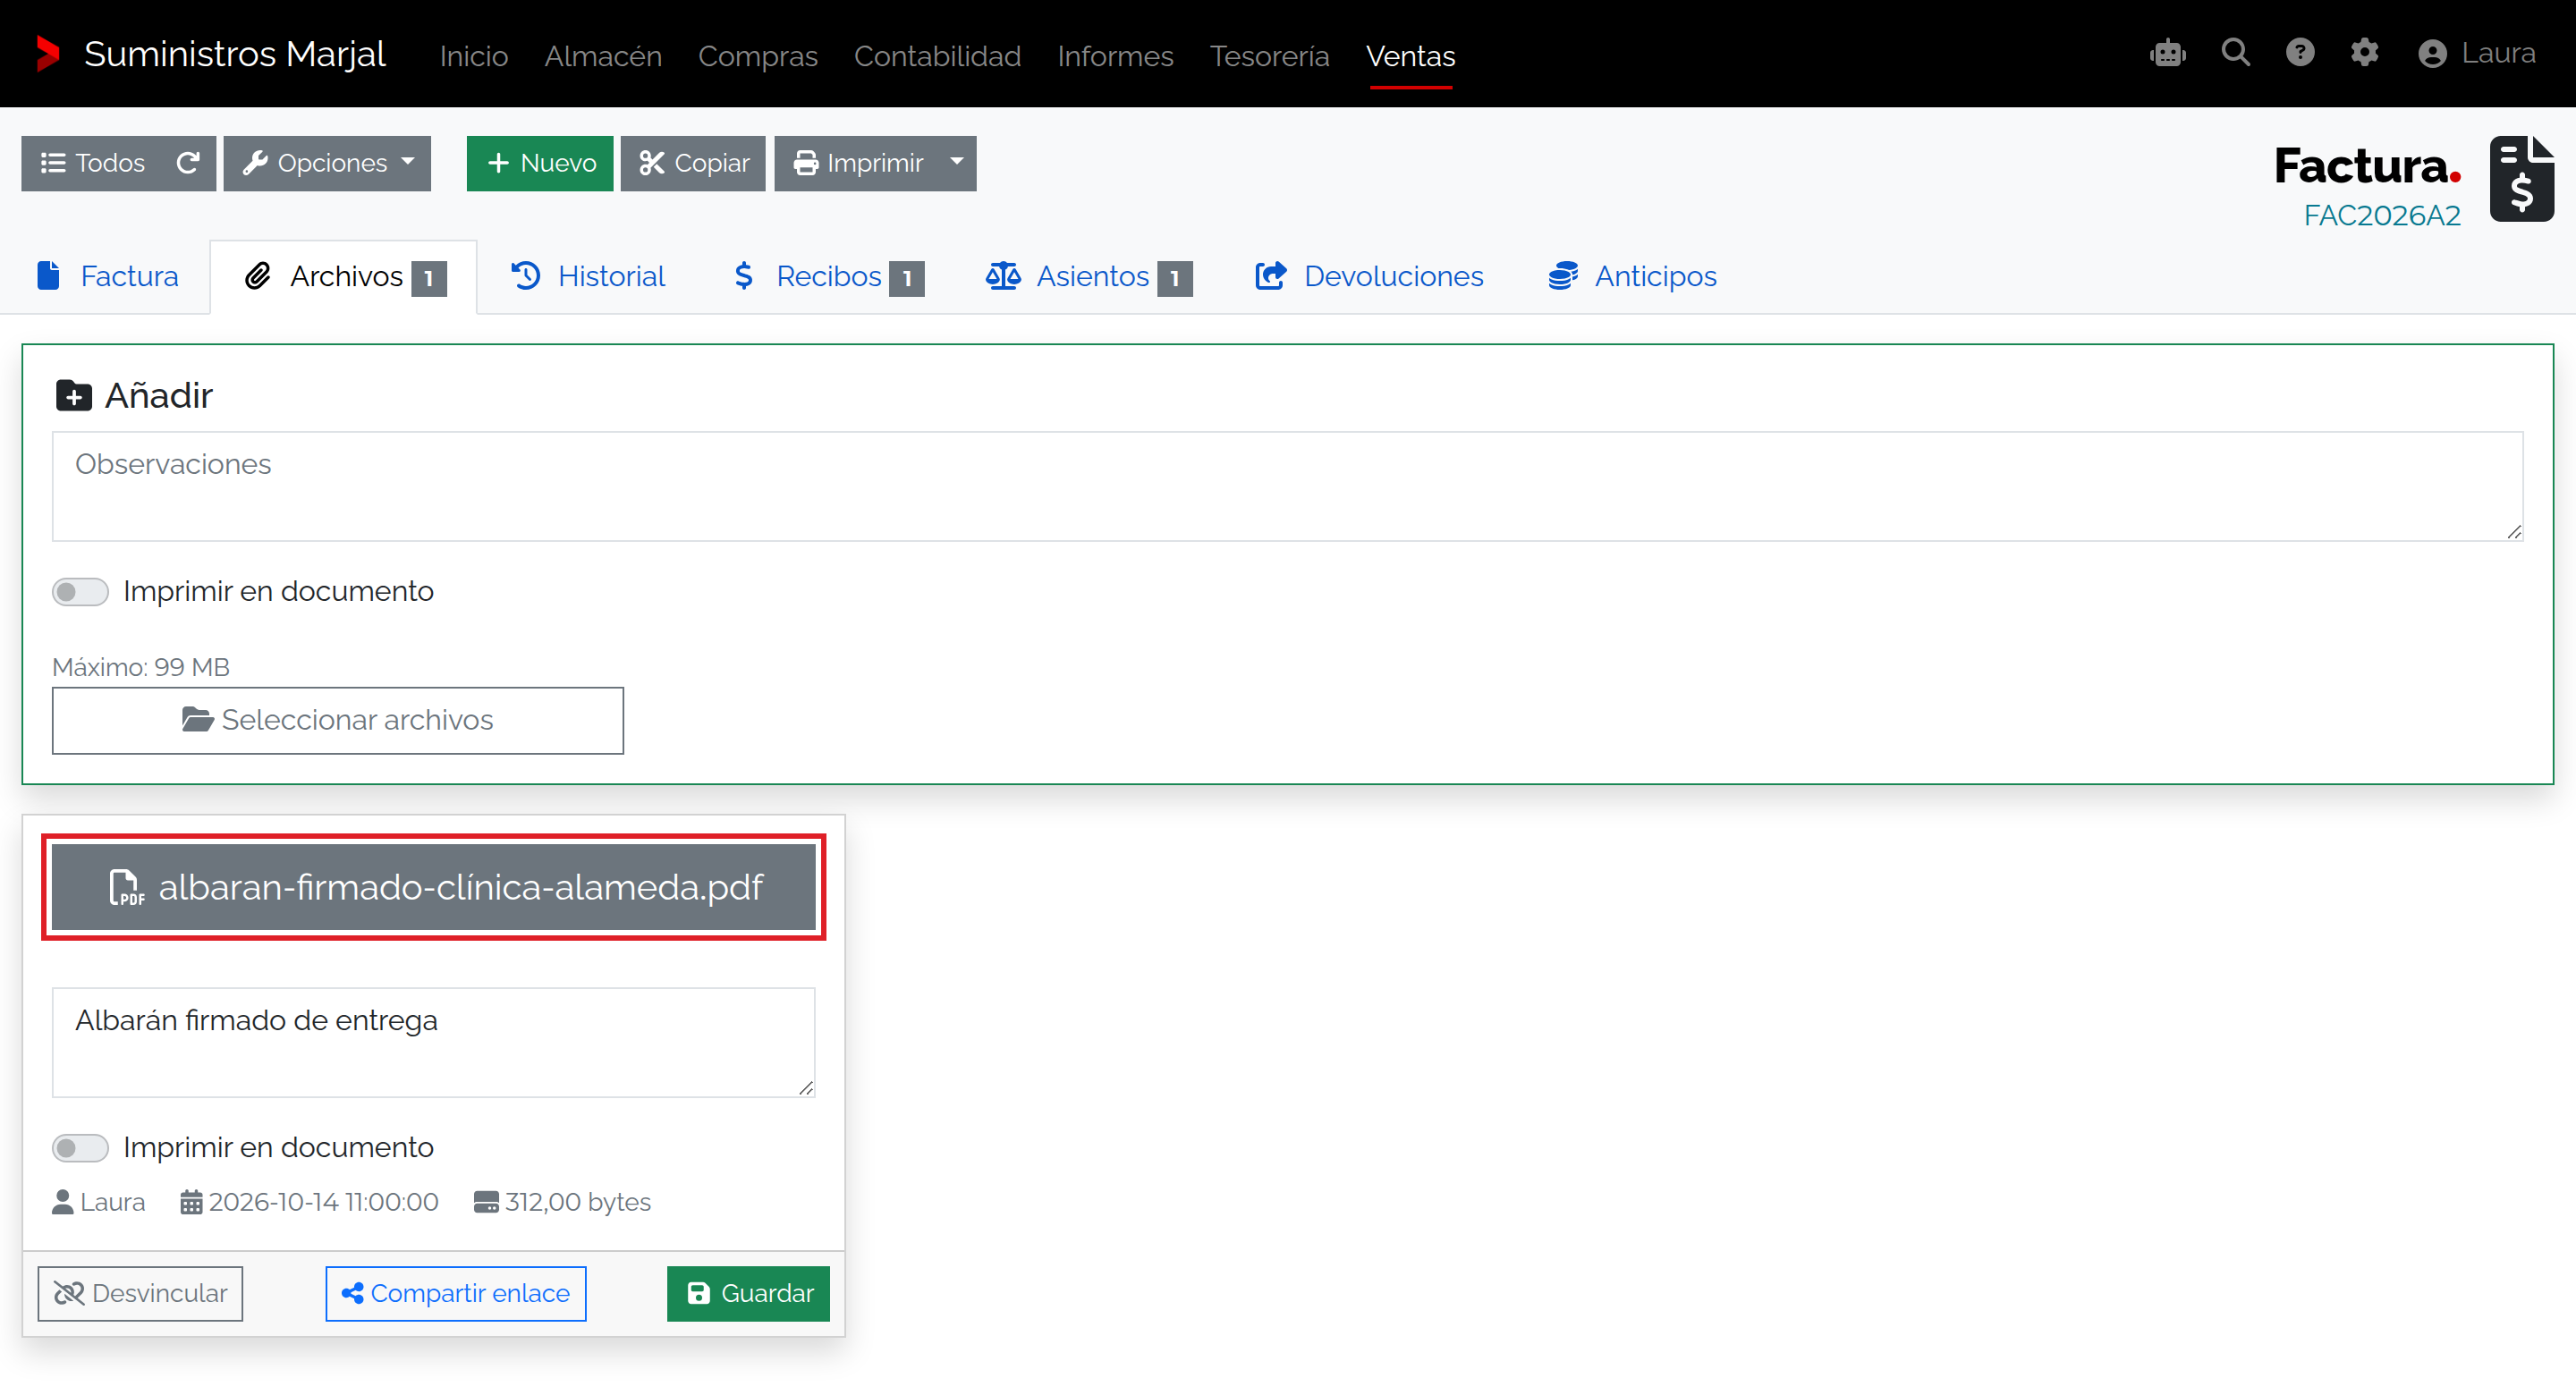Open the Laura user account menu
This screenshot has height=1395, width=2576.
(x=2476, y=53)
